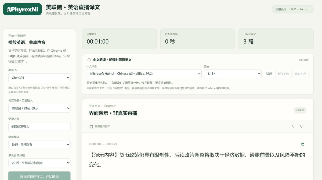Click the 00:01:00 采集时长 value

(98, 41)
